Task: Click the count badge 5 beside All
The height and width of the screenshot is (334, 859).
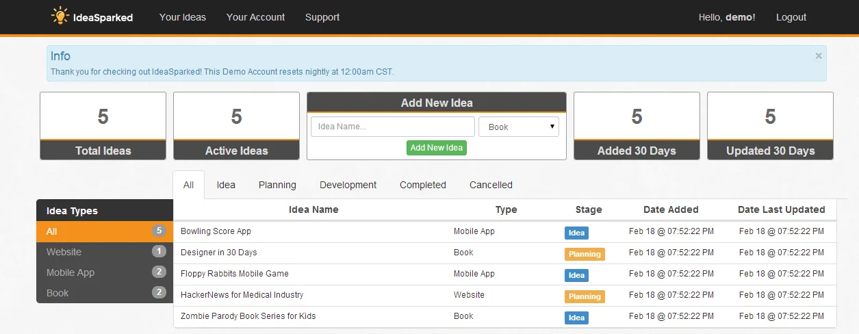Action: pyautogui.click(x=159, y=231)
